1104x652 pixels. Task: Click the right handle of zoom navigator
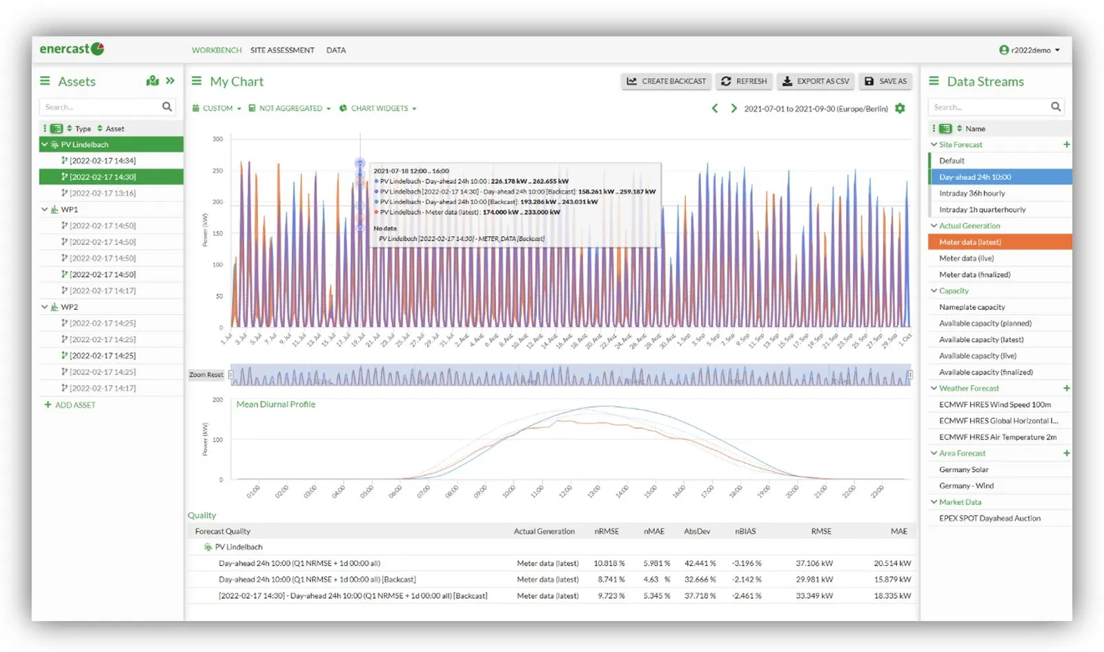coord(910,375)
